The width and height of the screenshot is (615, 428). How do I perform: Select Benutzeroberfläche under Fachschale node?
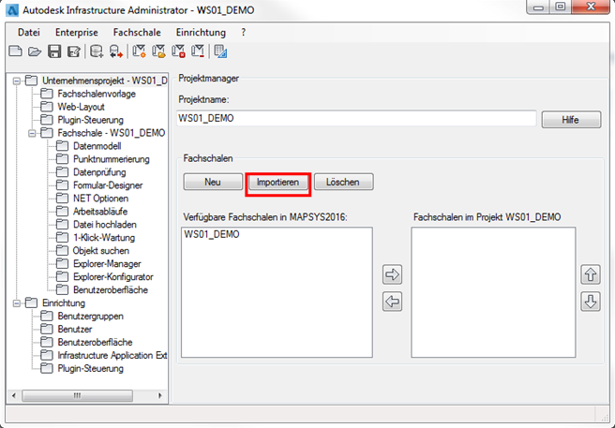tap(111, 290)
